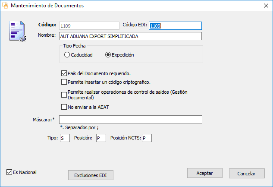Enable Permite insertar un código criptografico

64,82
